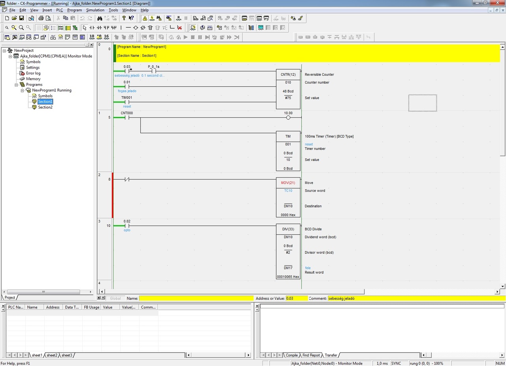Click the decimal 10 monitor format icon
This screenshot has width=506, height=366.
pos(92,37)
